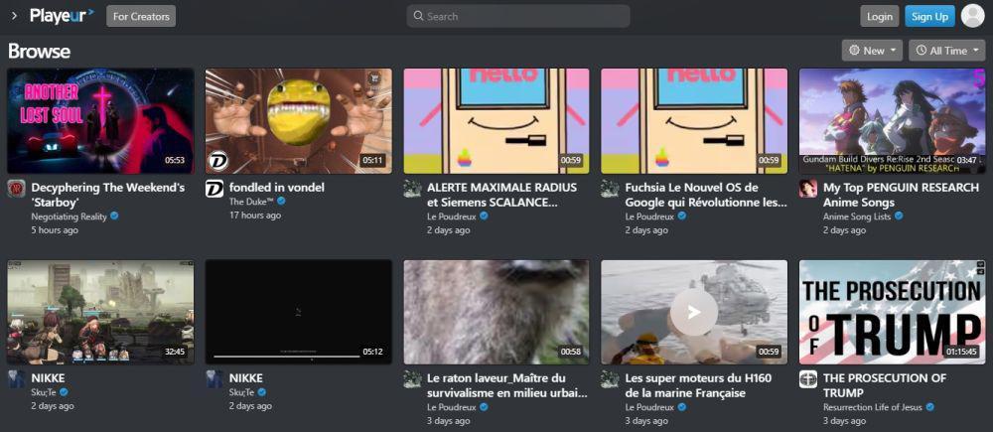The image size is (993, 432).
Task: Open the Negotiating Reality channel name
Action: pos(70,216)
